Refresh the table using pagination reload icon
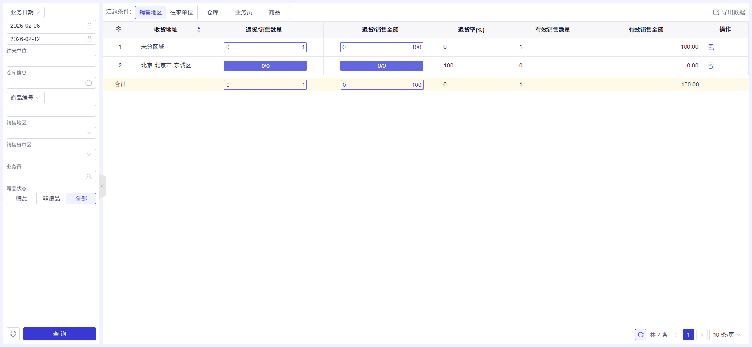Screen dimensions: 752x347 click(x=641, y=335)
